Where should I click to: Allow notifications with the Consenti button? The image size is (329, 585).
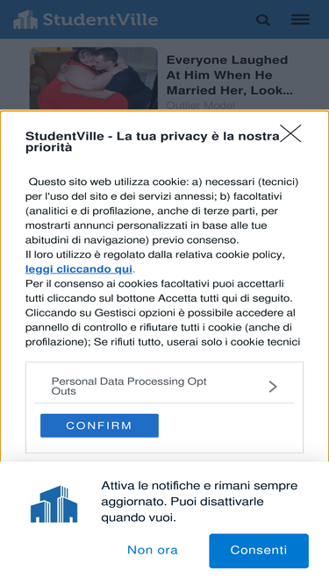[259, 551]
